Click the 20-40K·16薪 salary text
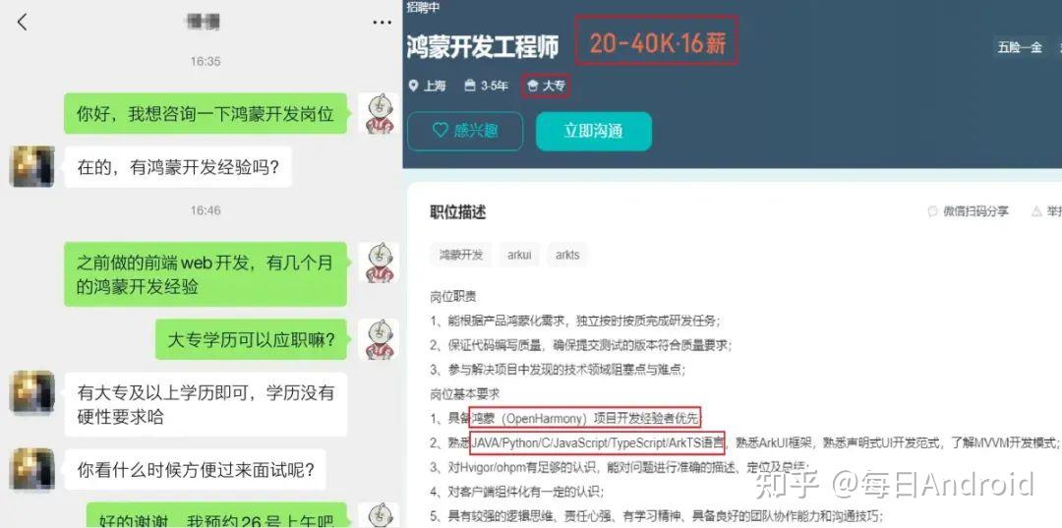This screenshot has height=528, width=1062. coord(657,43)
